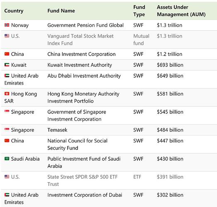
Task: Click US flag in State Street SPDR row
Action: [7, 177]
